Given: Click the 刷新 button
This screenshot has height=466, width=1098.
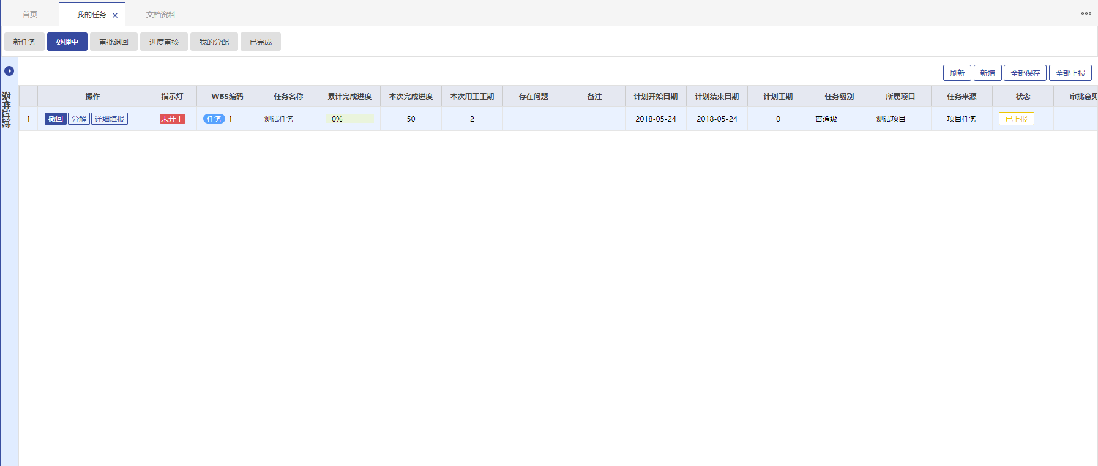Looking at the screenshot, I should (957, 73).
